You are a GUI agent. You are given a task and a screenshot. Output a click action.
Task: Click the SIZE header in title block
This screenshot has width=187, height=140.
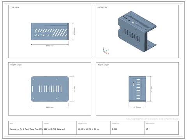(x=82, y=124)
